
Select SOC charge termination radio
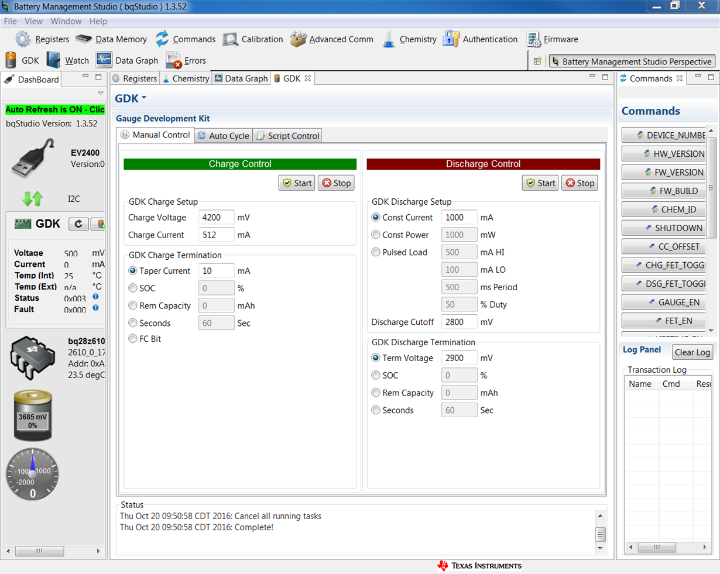pyautogui.click(x=133, y=288)
